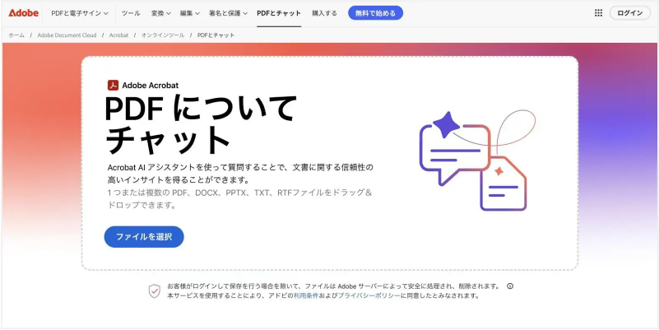The image size is (659, 330).
Task: Click the Adobe Acrobat PDF icon
Action: pos(113,86)
